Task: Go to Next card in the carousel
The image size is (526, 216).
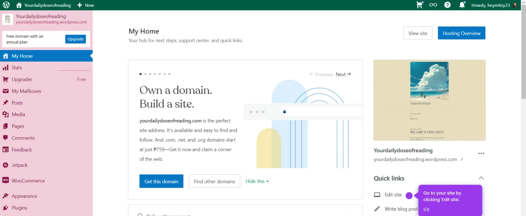Action: coord(343,74)
